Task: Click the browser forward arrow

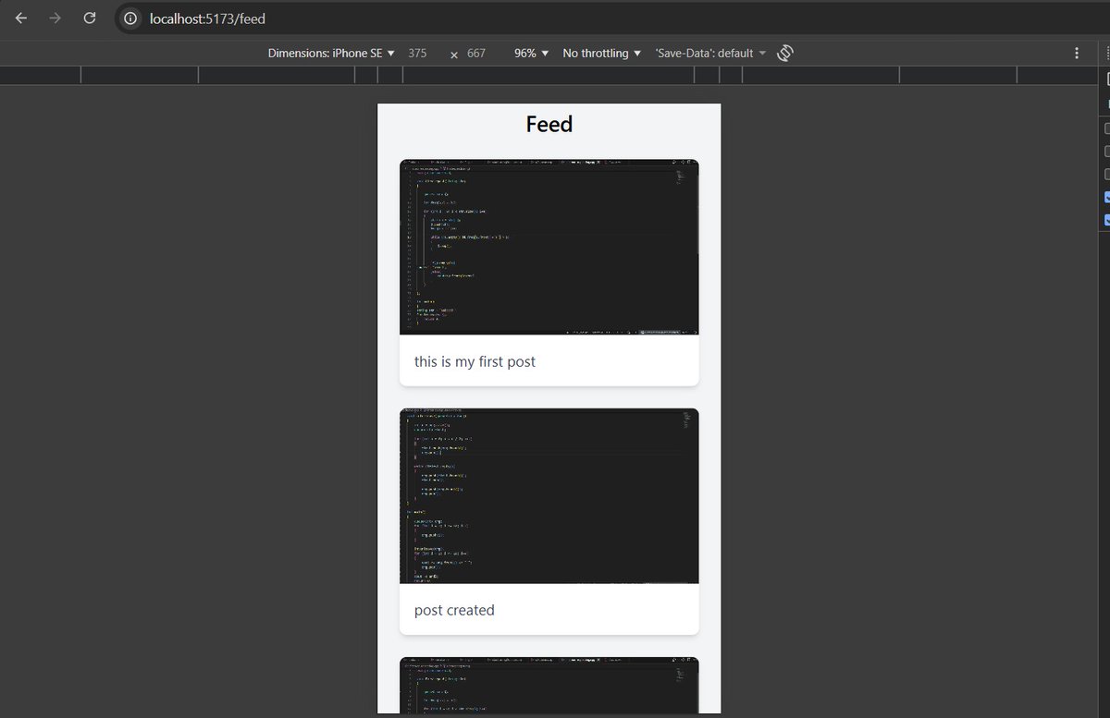Action: tap(55, 18)
